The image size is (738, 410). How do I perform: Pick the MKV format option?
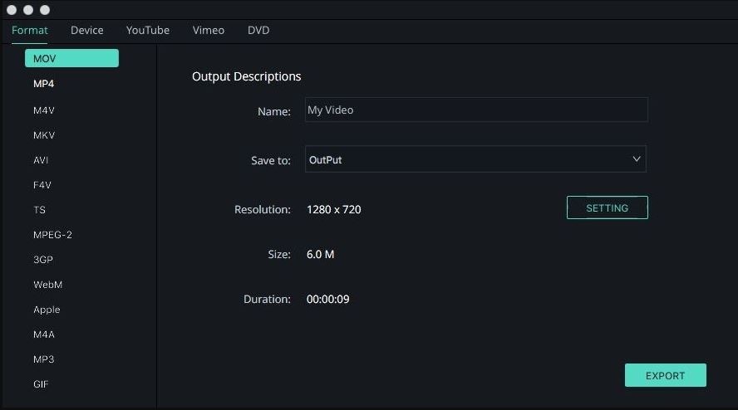(x=44, y=135)
